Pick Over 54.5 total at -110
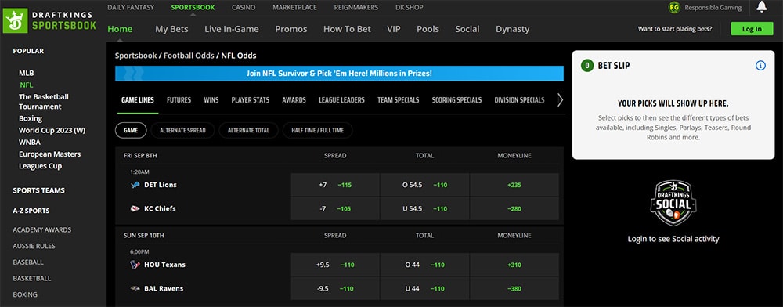Screen dimensions: 783x307 point(424,185)
